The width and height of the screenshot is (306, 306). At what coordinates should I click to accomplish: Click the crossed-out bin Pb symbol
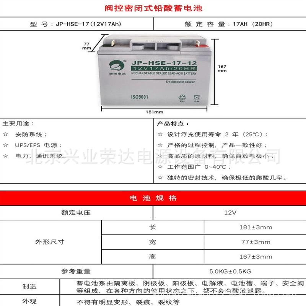[x=197, y=98]
